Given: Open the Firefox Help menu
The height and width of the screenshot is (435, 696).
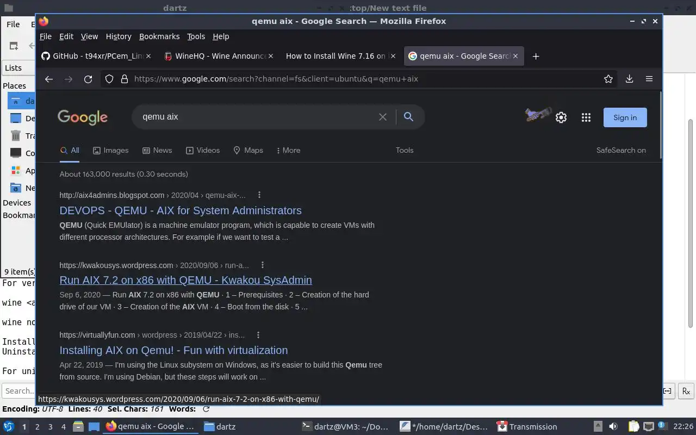Looking at the screenshot, I should (x=221, y=36).
